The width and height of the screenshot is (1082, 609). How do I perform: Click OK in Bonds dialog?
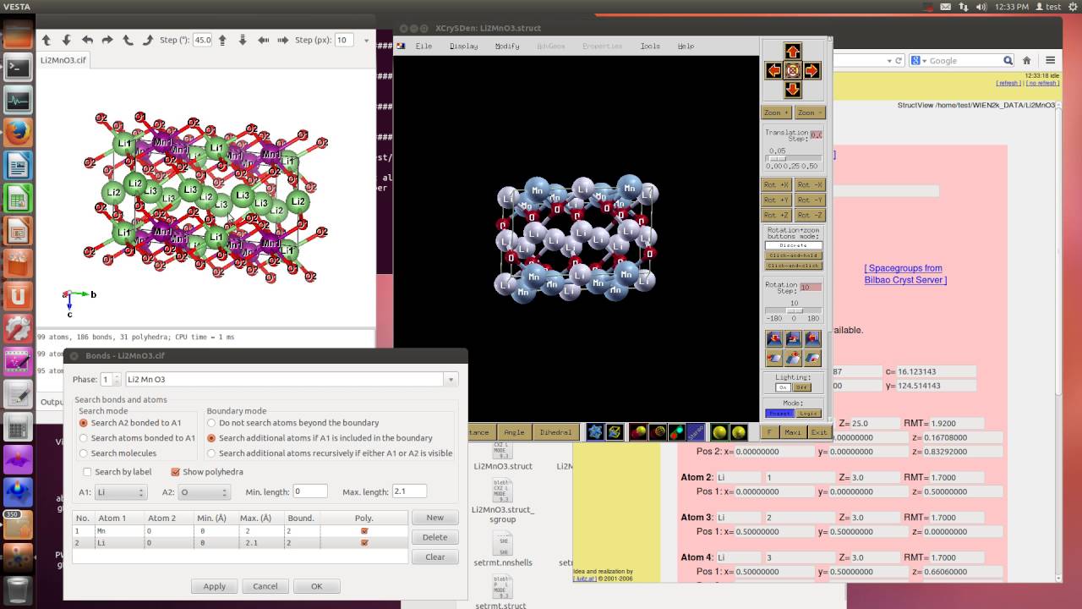316,586
